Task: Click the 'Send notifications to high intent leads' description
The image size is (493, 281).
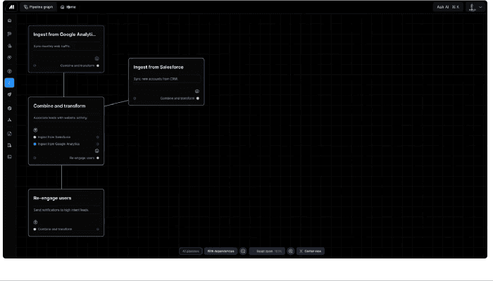Action: 61,210
